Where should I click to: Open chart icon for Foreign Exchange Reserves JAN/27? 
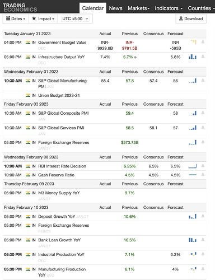(x=193, y=142)
